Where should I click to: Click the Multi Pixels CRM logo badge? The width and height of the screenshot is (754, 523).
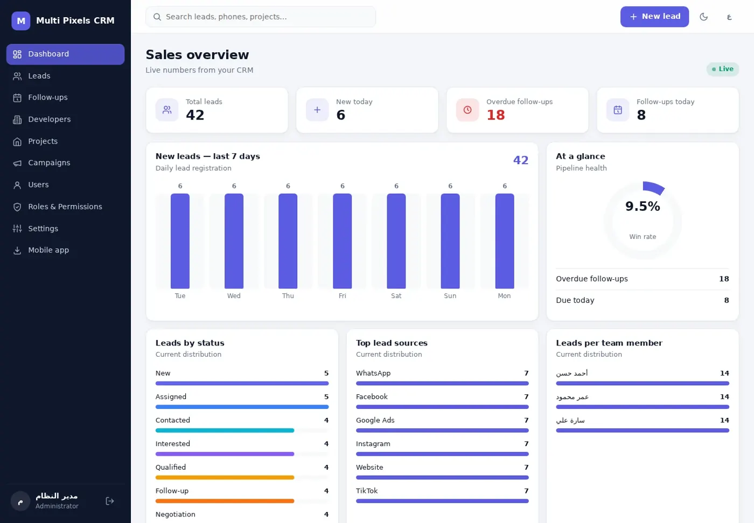21,21
